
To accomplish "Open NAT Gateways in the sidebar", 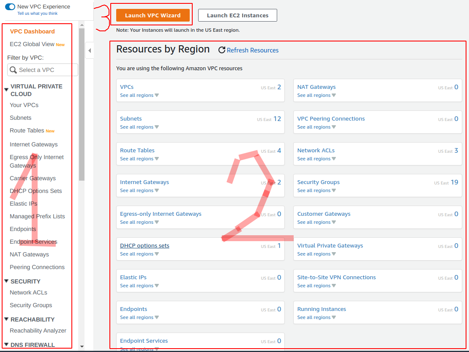I will coord(29,255).
